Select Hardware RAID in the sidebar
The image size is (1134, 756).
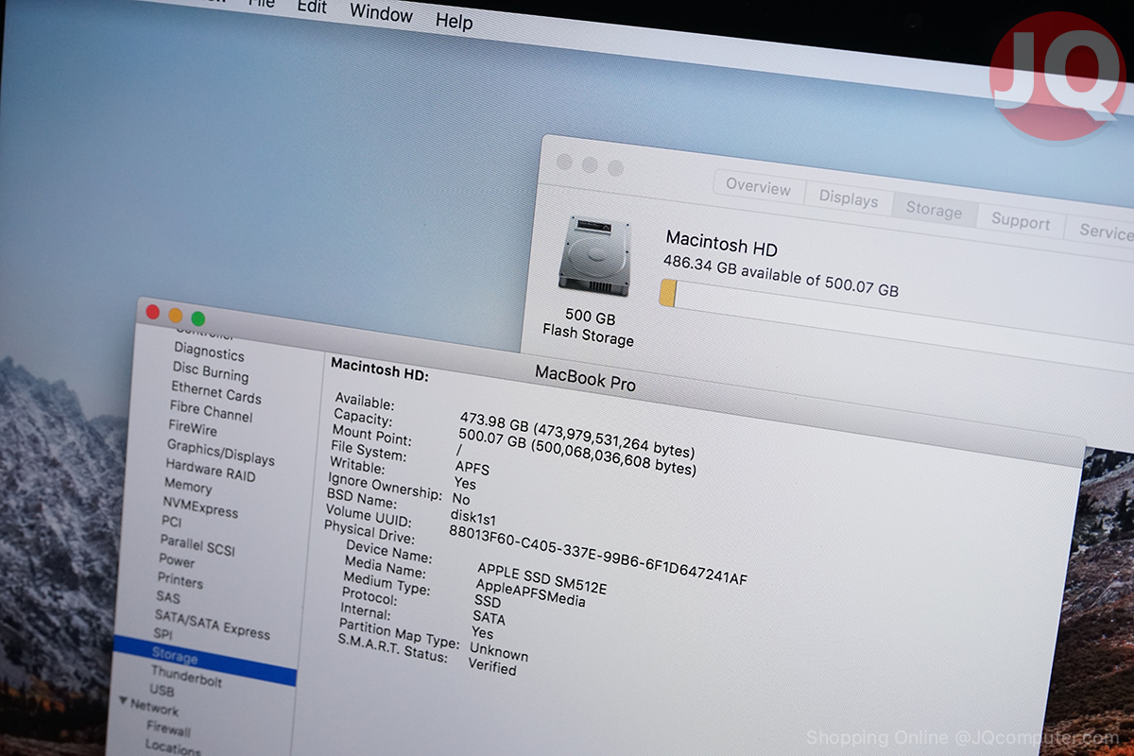211,470
